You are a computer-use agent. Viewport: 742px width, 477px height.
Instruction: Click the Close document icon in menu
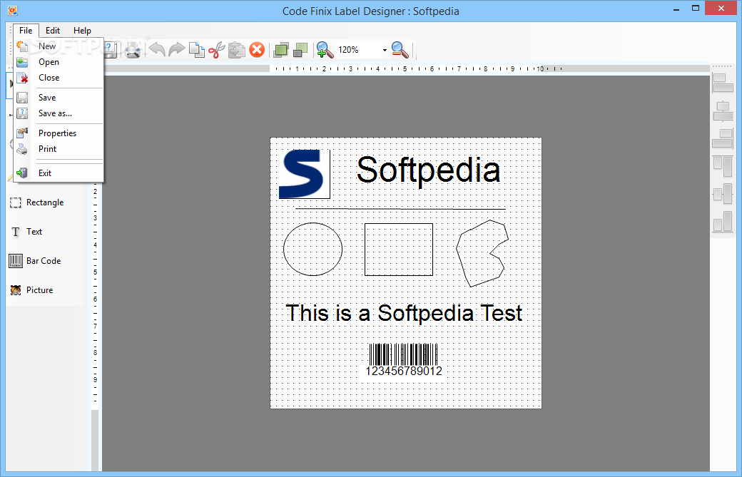22,78
